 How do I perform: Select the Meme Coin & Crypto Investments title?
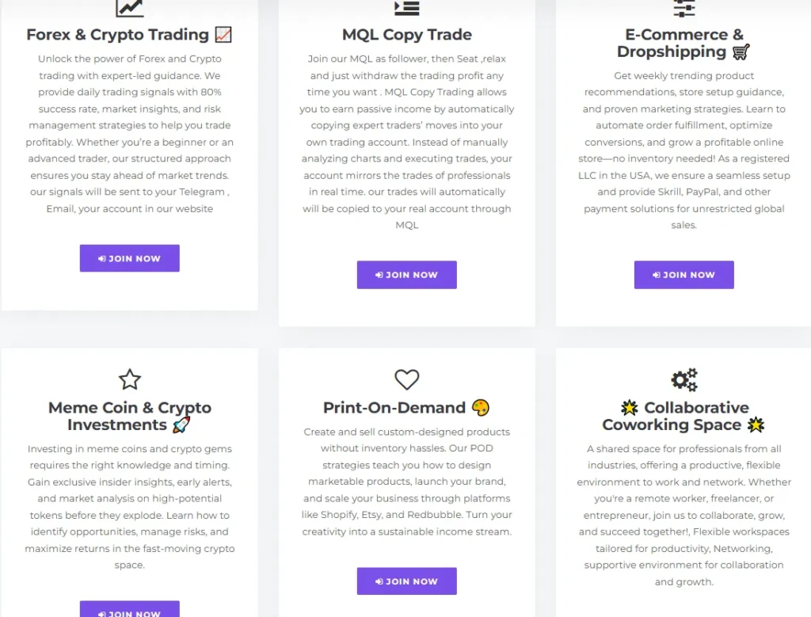tap(130, 417)
